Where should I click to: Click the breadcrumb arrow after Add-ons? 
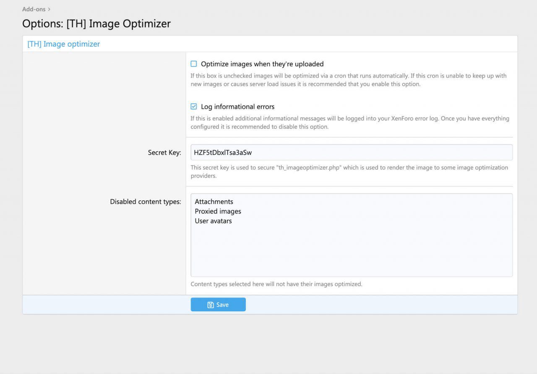[x=49, y=9]
